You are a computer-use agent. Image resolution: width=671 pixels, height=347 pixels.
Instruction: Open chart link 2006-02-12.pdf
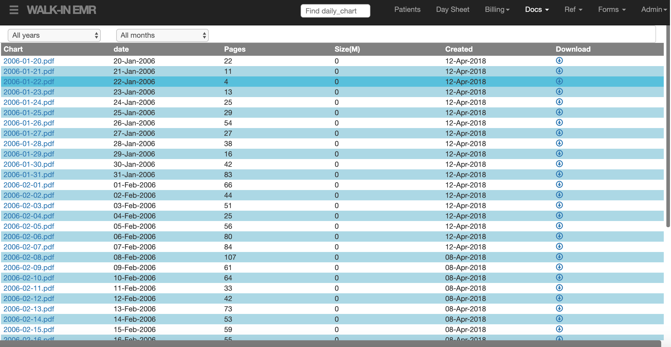[x=29, y=298]
